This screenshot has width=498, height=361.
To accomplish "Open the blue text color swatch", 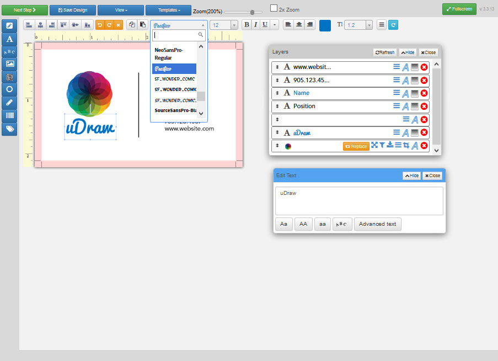I will coord(325,25).
